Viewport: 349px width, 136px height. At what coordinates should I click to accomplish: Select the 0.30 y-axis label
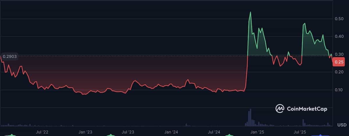click(x=339, y=54)
